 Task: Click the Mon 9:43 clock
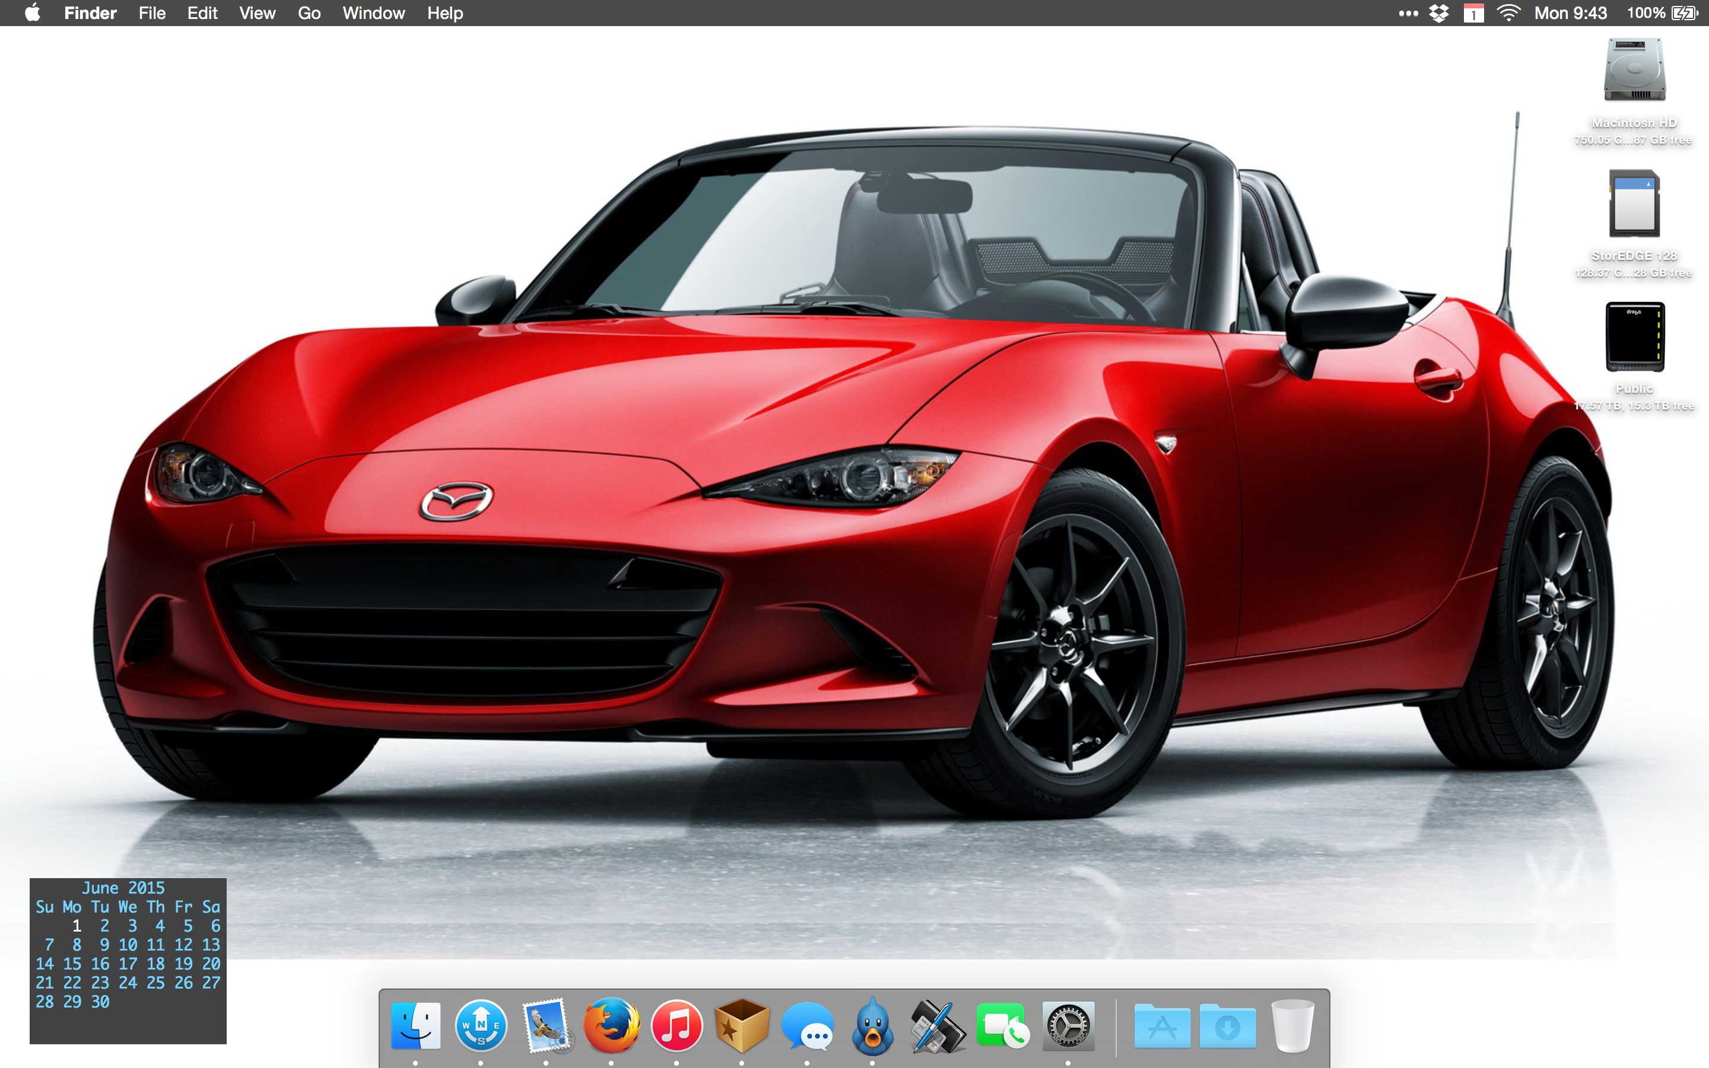click(1570, 12)
